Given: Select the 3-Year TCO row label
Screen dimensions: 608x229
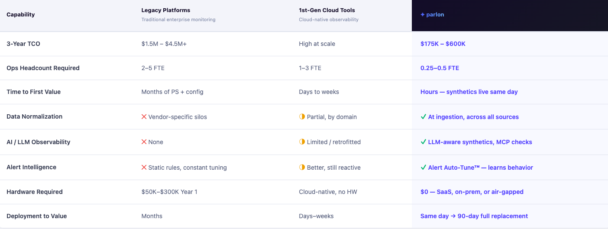Looking at the screenshot, I should pyautogui.click(x=23, y=44).
